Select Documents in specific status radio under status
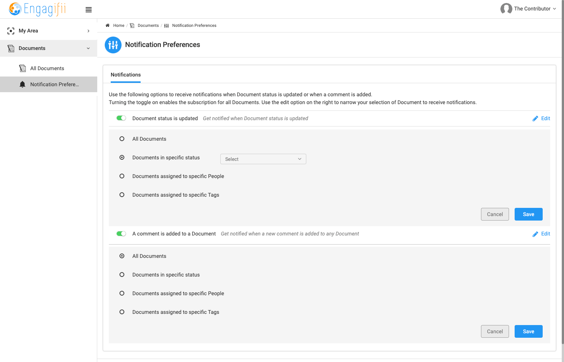 (122, 157)
